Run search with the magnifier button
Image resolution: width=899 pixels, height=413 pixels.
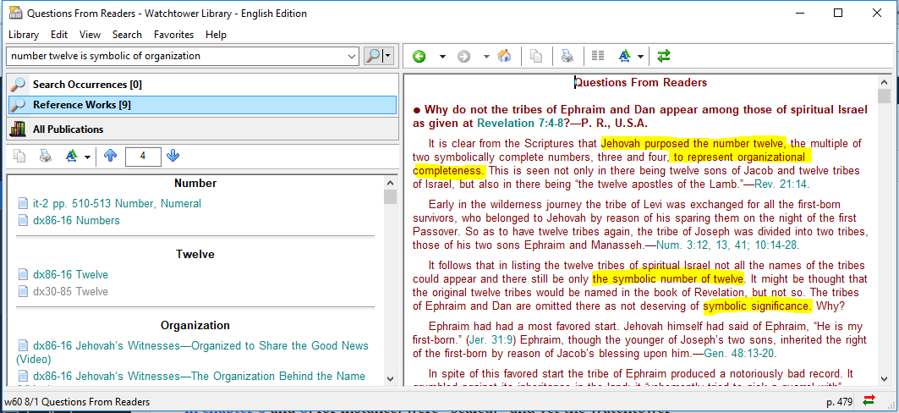373,56
